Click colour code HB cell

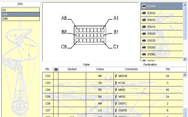[x=100, y=76]
